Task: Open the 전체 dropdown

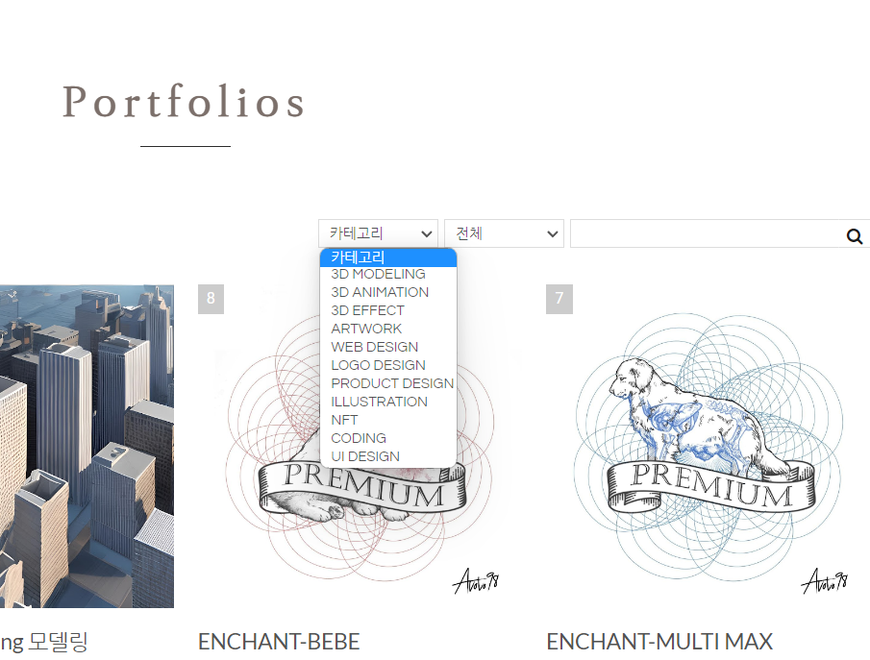Action: click(504, 233)
